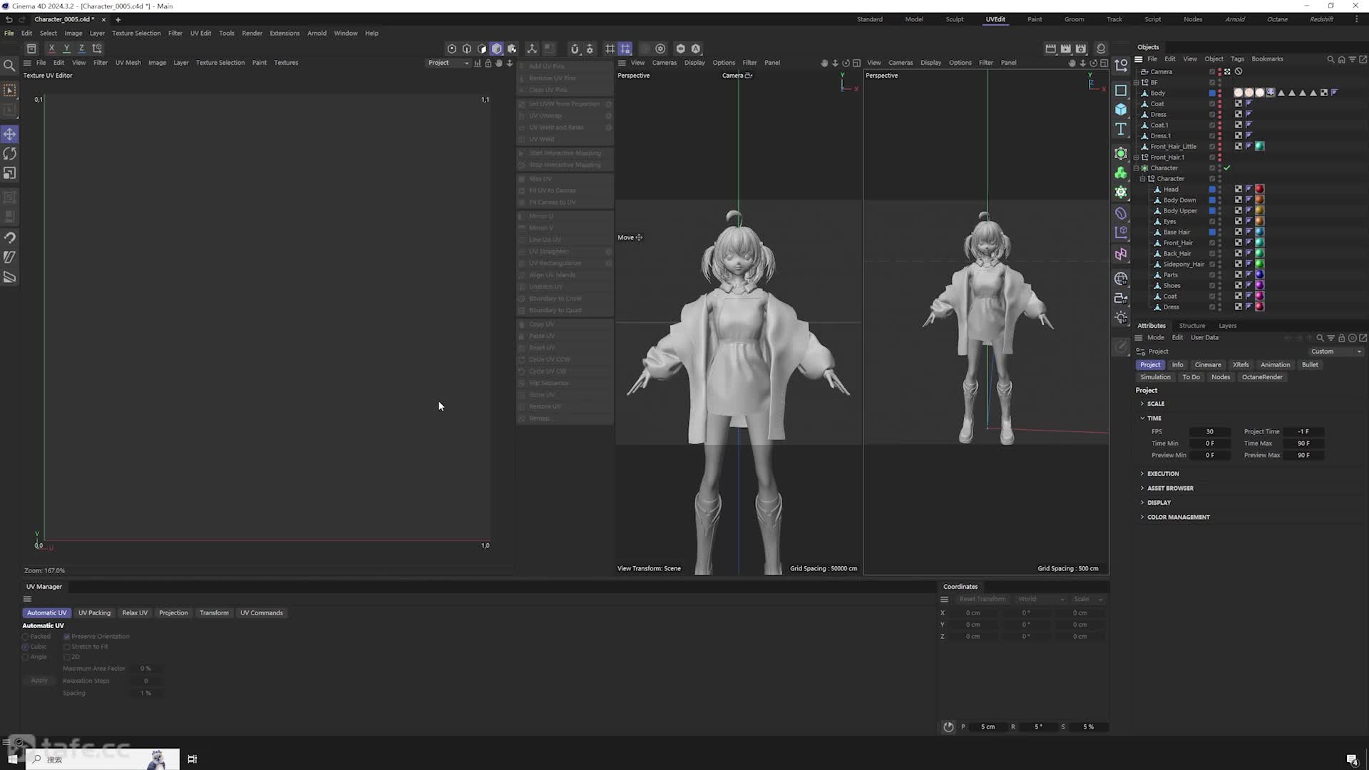Screen dimensions: 1369x770
Task: Select the Move tool in left toolbar
Action: coord(10,134)
